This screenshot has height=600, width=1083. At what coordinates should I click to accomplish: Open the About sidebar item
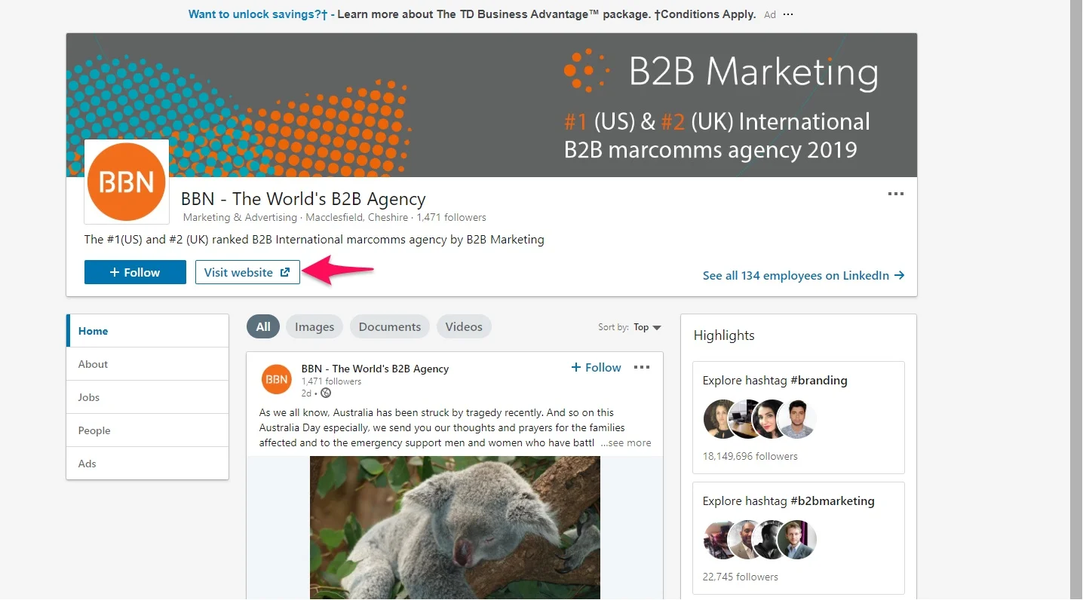click(x=148, y=364)
